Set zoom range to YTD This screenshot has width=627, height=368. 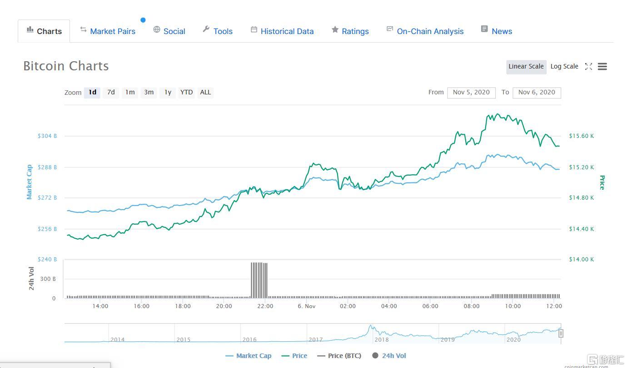click(x=186, y=93)
